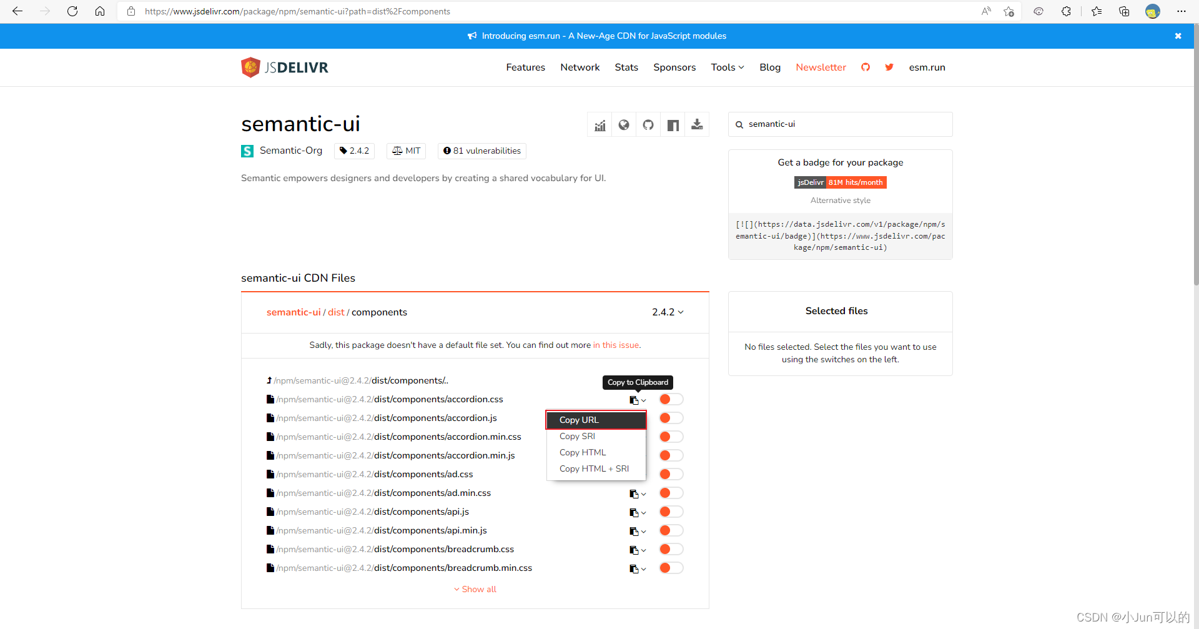Click the jsDelivr hits/month badge image

840,182
